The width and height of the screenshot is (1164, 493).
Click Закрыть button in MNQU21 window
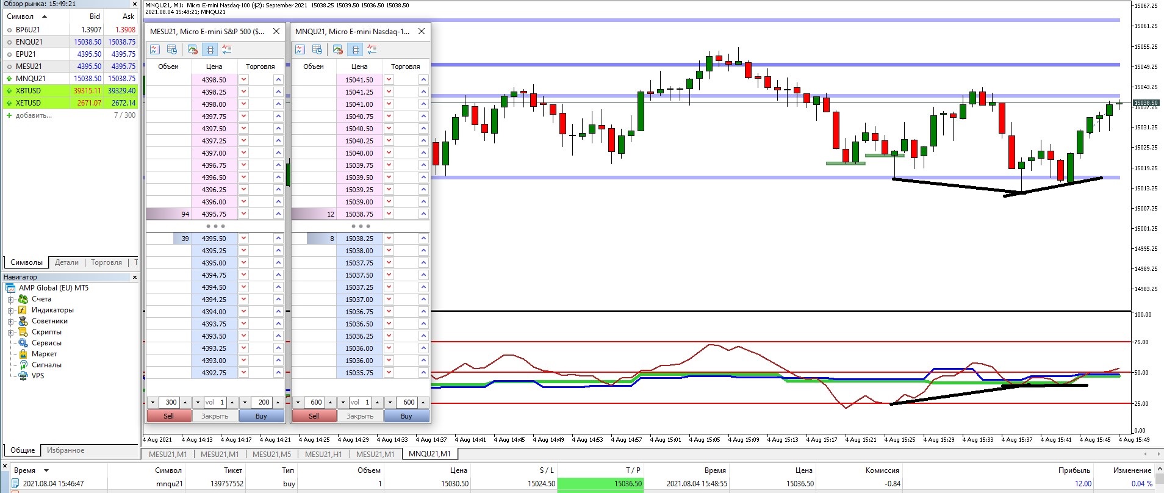point(360,416)
